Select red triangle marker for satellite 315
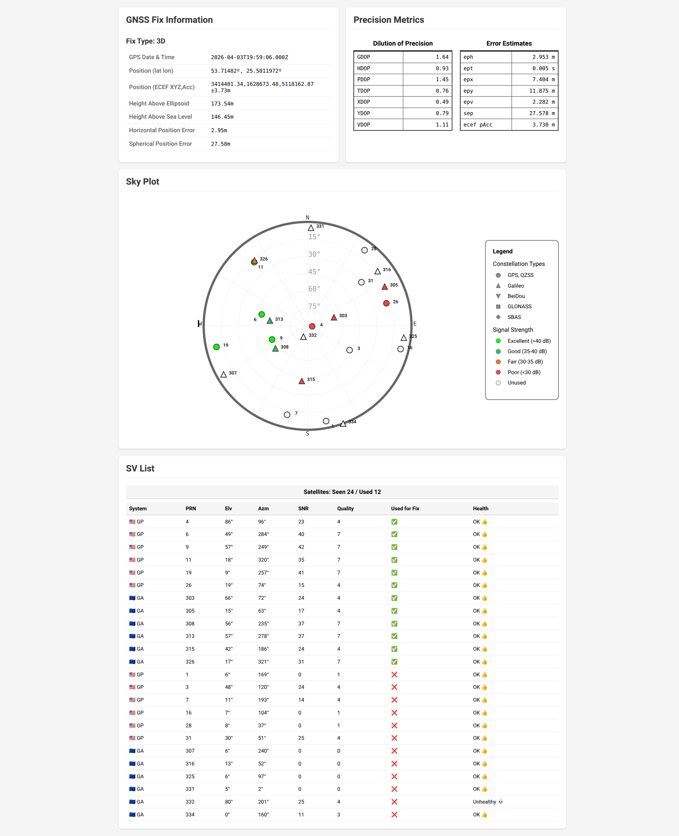 [x=302, y=381]
